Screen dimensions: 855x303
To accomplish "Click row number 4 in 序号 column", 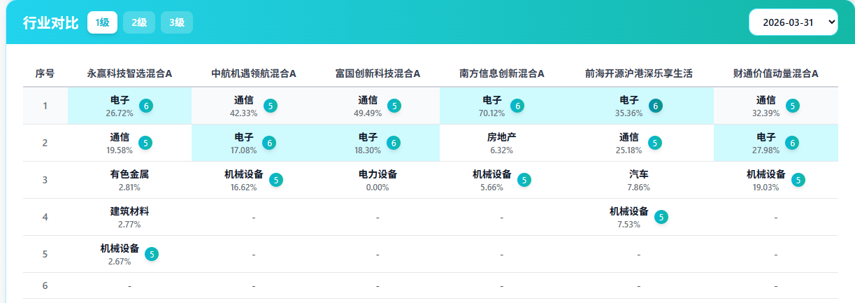I will click(x=45, y=217).
